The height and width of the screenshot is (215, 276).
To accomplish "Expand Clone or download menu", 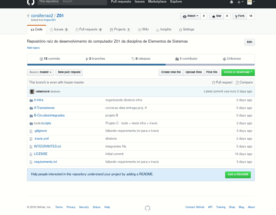I will [238, 72].
